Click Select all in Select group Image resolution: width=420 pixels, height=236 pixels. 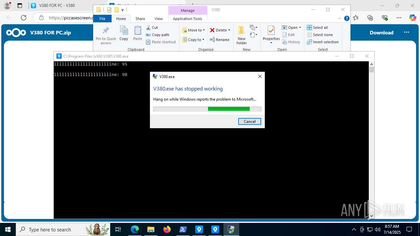(x=317, y=28)
